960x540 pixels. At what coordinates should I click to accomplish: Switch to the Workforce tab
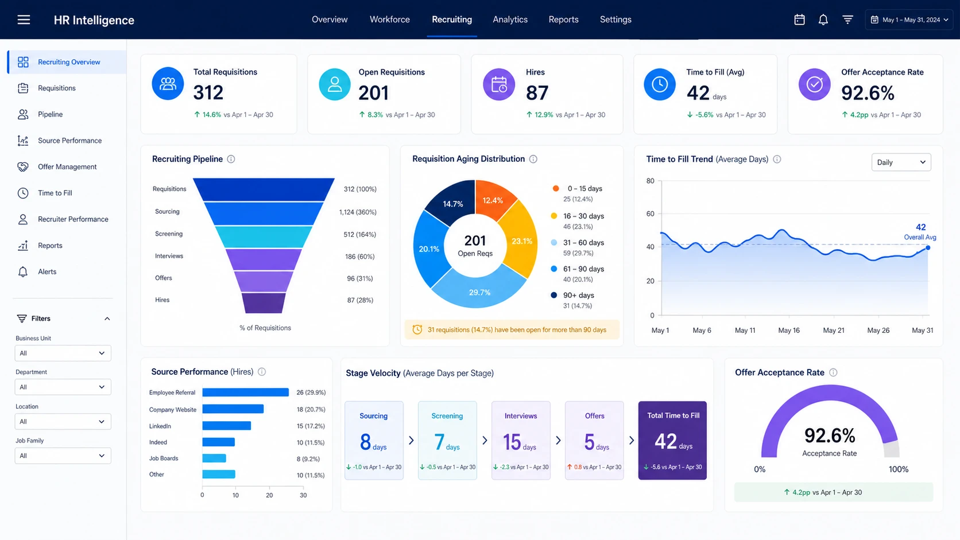pyautogui.click(x=390, y=20)
